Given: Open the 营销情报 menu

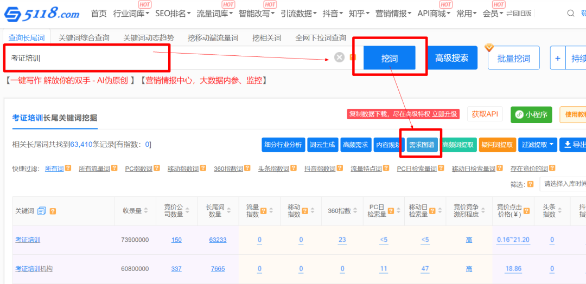Looking at the screenshot, I should pyautogui.click(x=393, y=14).
